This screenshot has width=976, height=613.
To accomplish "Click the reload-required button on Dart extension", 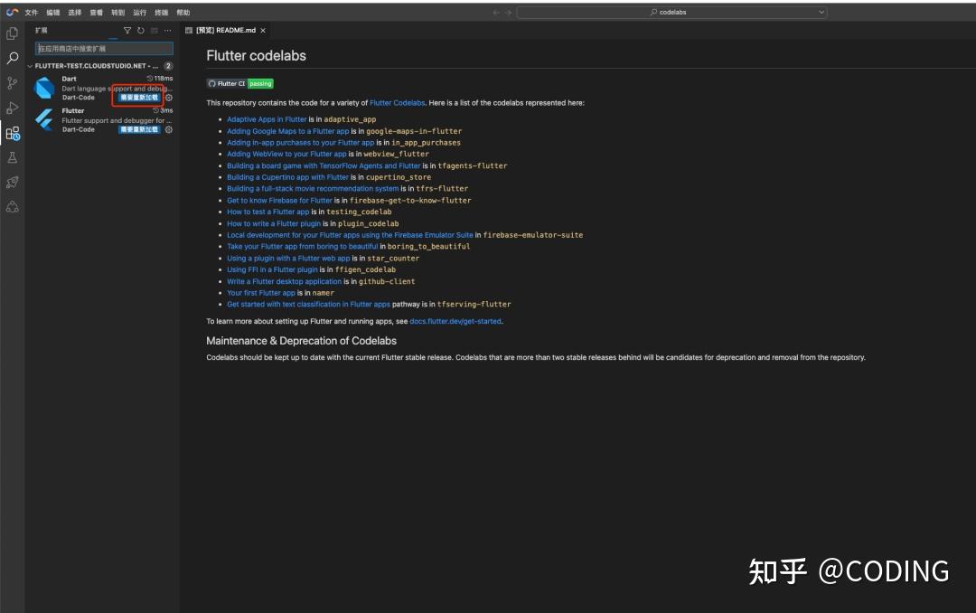I will tap(139, 98).
